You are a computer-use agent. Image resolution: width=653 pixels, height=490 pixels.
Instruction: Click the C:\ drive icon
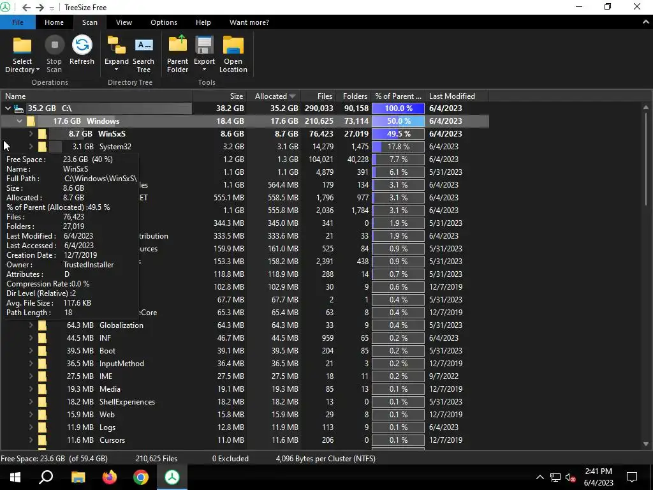point(18,108)
